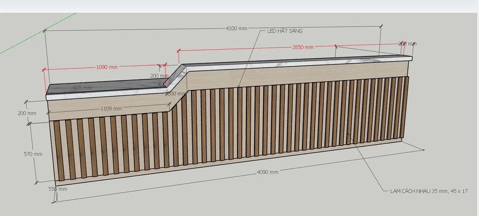
Task: Click the leftmost wooden slat
Action: click(x=58, y=149)
